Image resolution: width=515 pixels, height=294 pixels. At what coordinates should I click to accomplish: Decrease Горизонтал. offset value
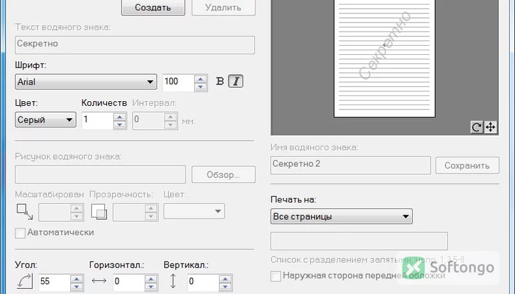151,286
